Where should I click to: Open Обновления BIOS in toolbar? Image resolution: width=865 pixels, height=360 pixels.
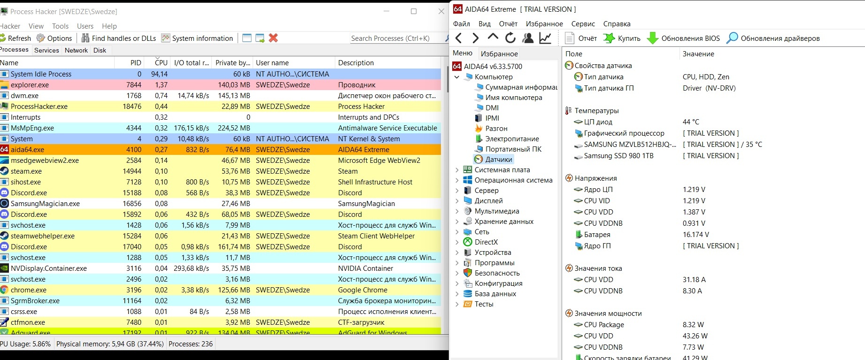pos(683,38)
